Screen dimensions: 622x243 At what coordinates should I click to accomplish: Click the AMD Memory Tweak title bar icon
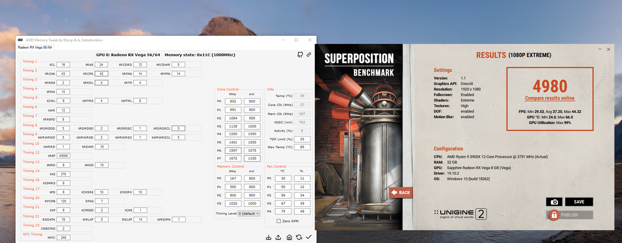point(20,40)
